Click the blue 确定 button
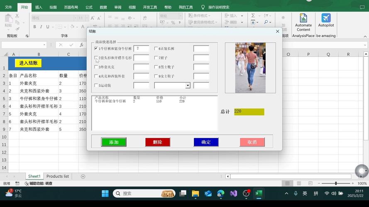The width and height of the screenshot is (369, 207). coord(206,142)
